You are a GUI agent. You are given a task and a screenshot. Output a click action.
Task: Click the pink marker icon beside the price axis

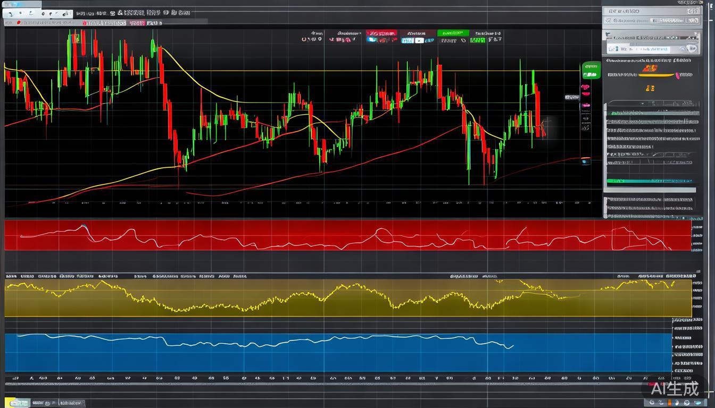[x=585, y=87]
